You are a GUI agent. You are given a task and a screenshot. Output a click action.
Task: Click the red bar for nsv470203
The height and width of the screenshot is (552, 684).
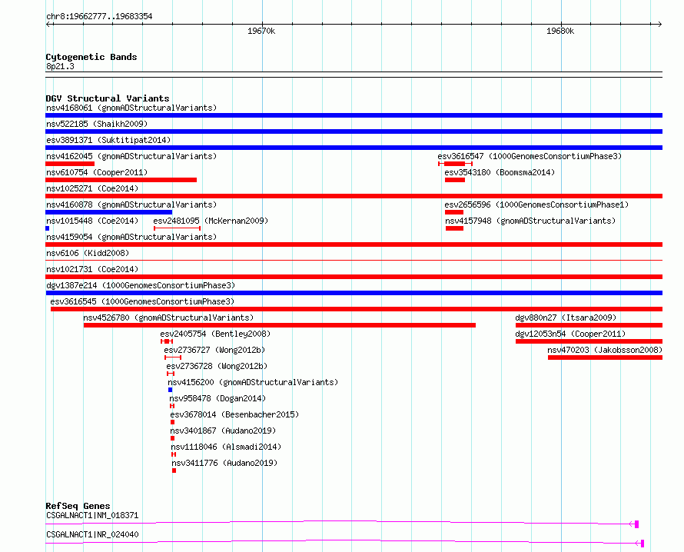(605, 357)
